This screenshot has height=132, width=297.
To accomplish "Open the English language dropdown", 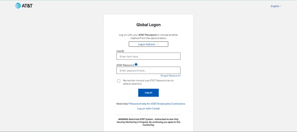I will (x=276, y=6).
